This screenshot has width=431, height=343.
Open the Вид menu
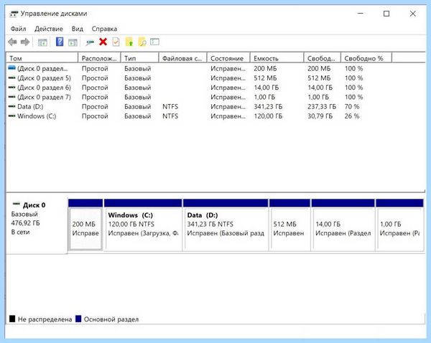click(78, 29)
